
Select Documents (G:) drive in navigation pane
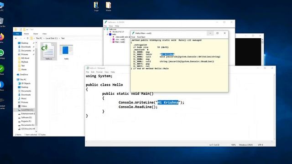27,125
